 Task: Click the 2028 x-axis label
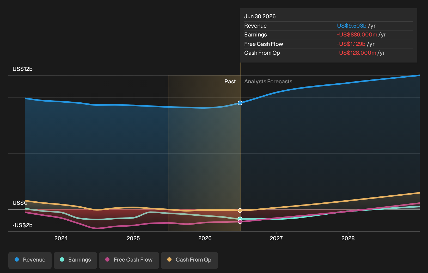[x=348, y=238]
